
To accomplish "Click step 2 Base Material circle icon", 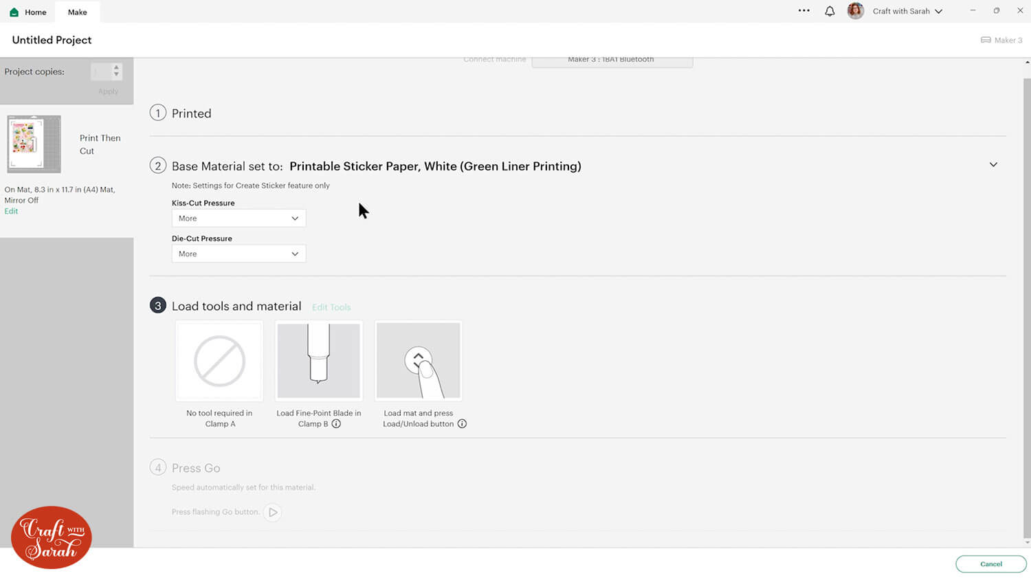I will coord(158,166).
